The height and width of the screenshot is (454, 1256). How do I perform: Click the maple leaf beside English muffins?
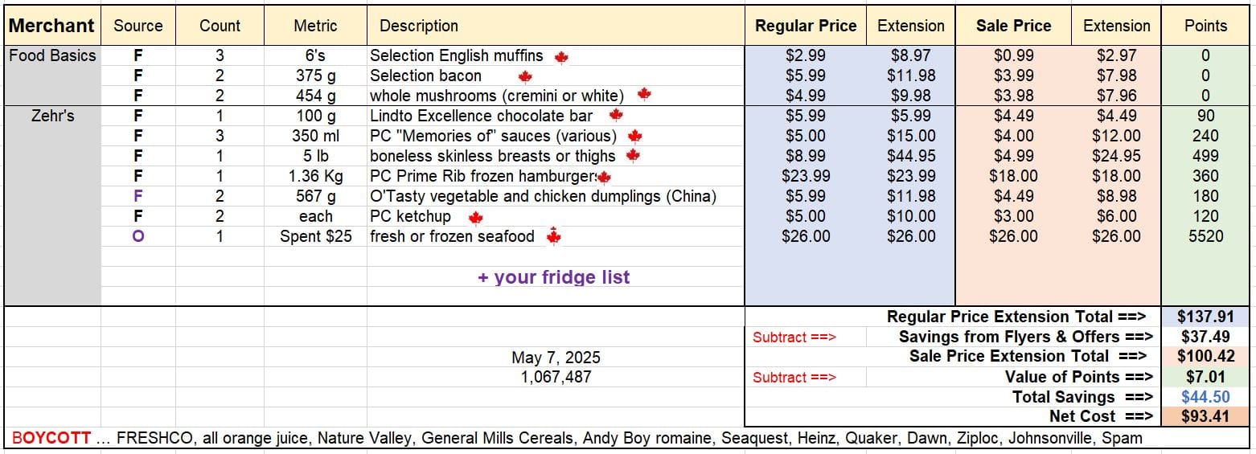(x=561, y=57)
